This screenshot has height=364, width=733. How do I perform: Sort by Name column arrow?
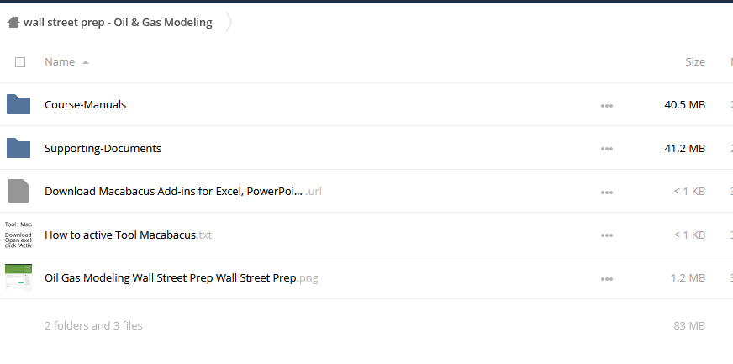86,62
